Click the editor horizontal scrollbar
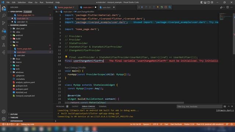The image size is (235, 132). (124, 103)
